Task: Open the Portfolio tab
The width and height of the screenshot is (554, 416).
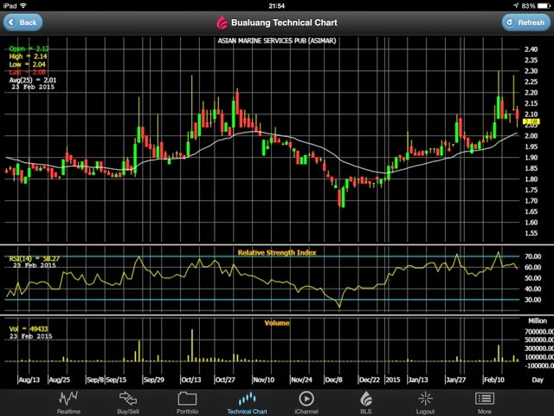Action: 187,402
